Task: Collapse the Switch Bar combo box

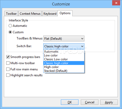Action: (x=64, y=46)
